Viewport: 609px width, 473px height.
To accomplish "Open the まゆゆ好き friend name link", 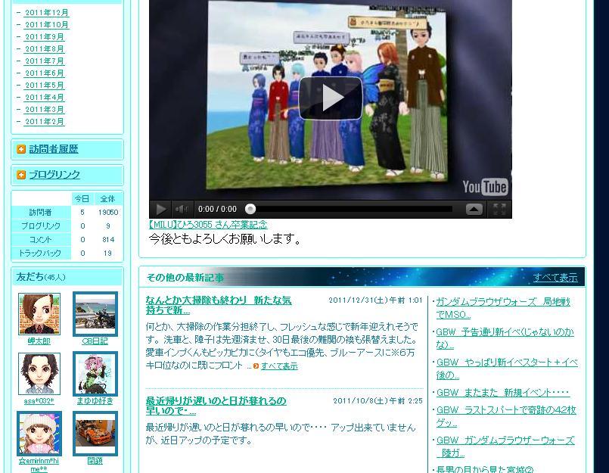I will [95, 401].
